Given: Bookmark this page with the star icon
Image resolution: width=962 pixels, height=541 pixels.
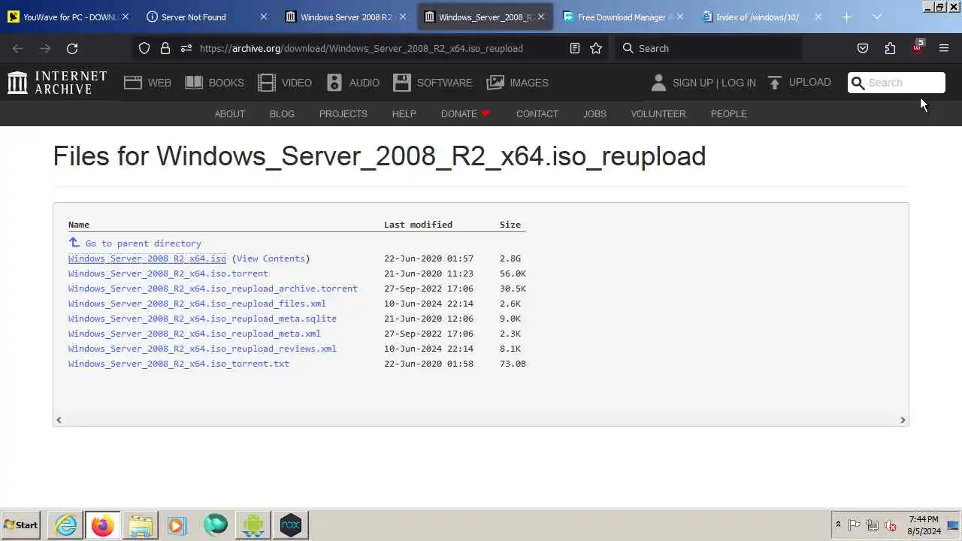Looking at the screenshot, I should click(x=596, y=48).
